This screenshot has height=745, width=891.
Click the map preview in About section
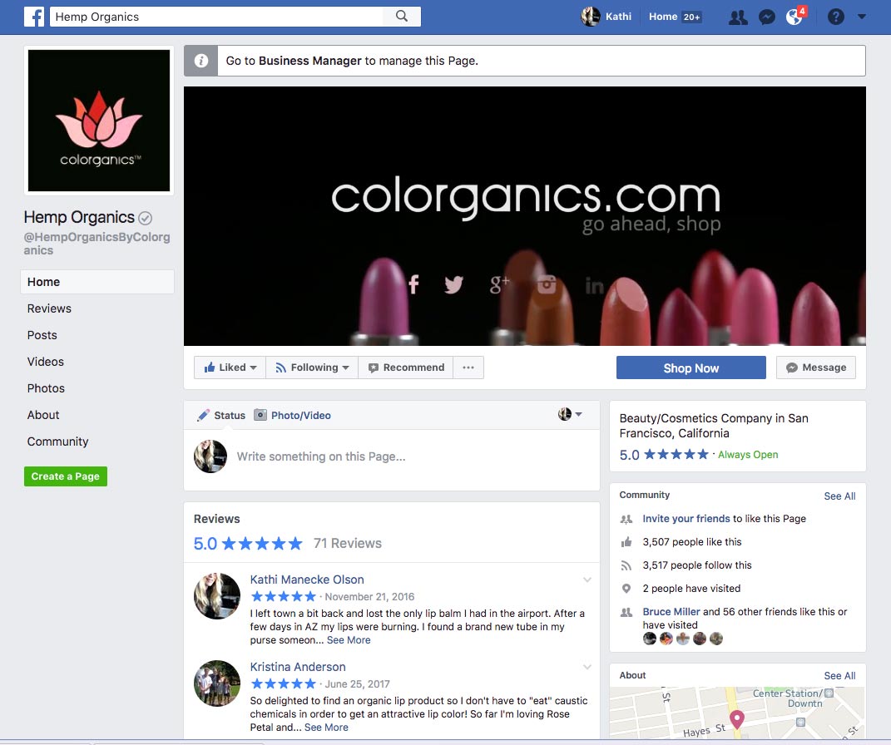coord(737,713)
